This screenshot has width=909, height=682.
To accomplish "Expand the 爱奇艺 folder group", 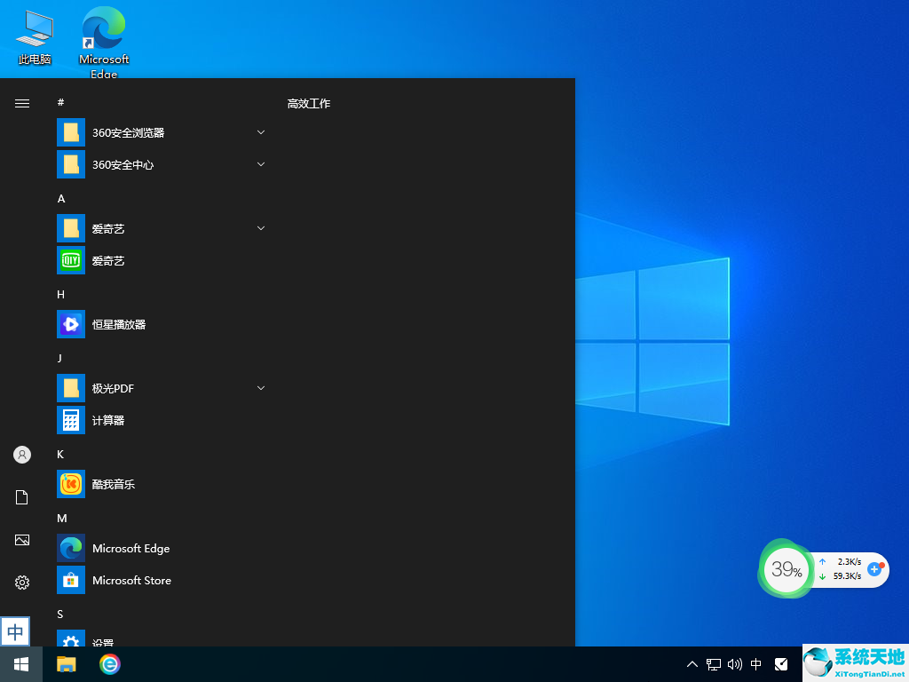I will 261,229.
